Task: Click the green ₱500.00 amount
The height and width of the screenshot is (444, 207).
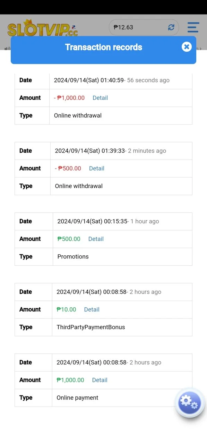Action: [x=69, y=239]
